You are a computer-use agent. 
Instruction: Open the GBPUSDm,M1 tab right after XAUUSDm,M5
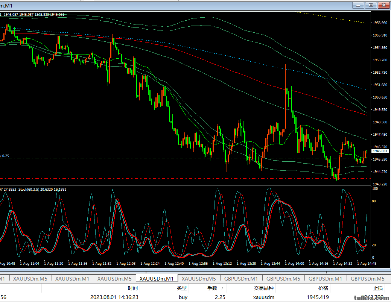241,279
